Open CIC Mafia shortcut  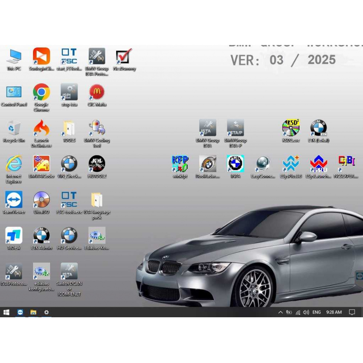coord(97,95)
